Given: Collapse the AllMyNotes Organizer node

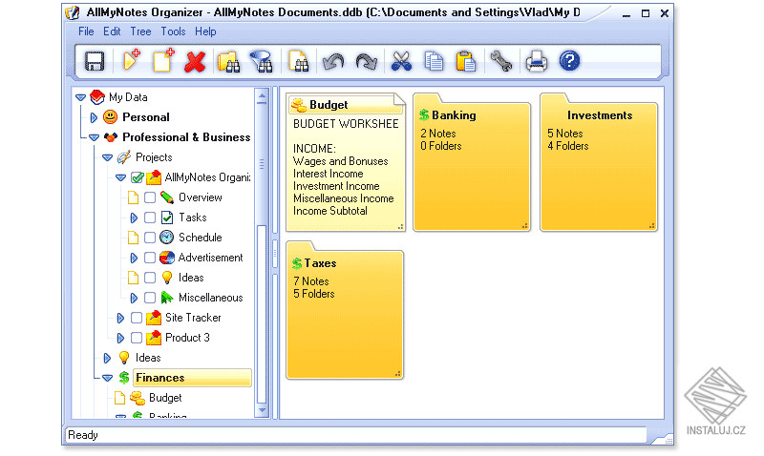Looking at the screenshot, I should point(120,177).
